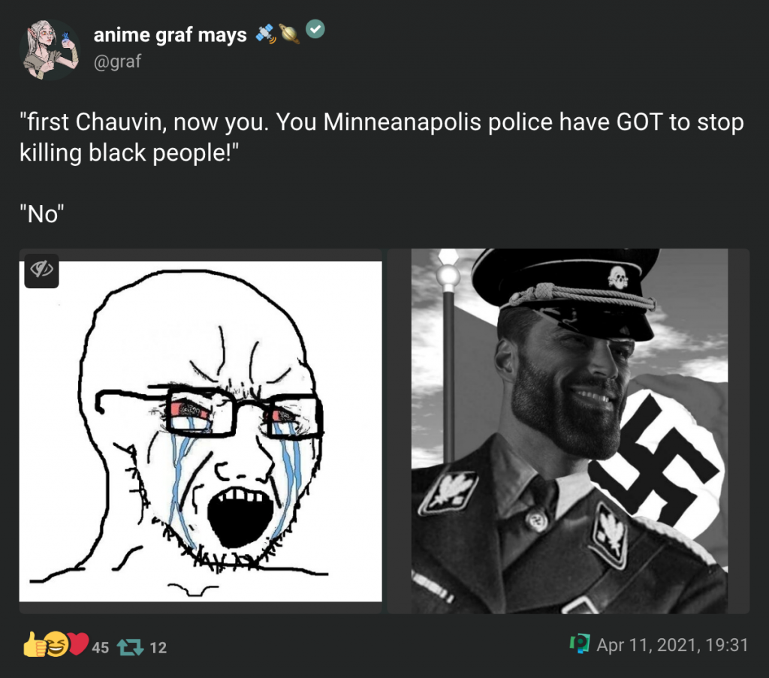
Task: Click the ringed planet emoji
Action: [289, 33]
